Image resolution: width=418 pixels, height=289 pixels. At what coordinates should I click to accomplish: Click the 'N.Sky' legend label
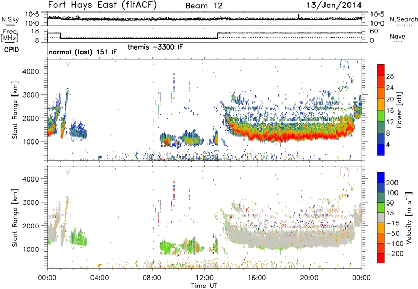click(x=10, y=19)
